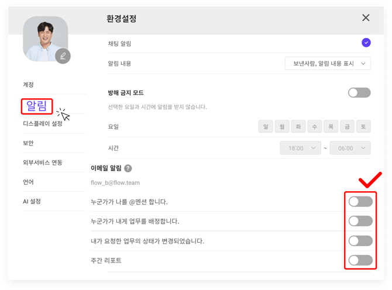Click the profile photo edit pencil icon
Image resolution: width=392 pixels, height=290 pixels.
coord(63,56)
